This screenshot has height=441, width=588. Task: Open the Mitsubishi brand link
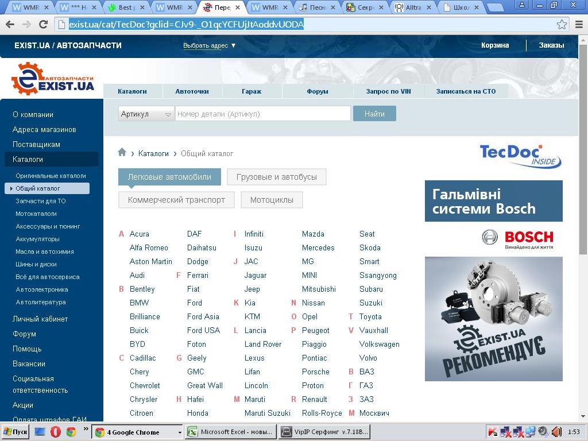[x=319, y=289]
